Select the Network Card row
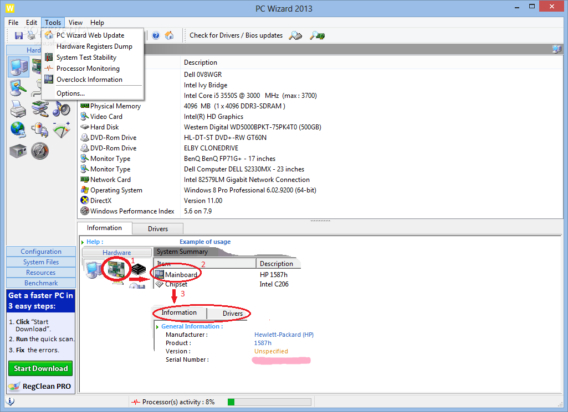Image resolution: width=568 pixels, height=412 pixels. (x=320, y=179)
